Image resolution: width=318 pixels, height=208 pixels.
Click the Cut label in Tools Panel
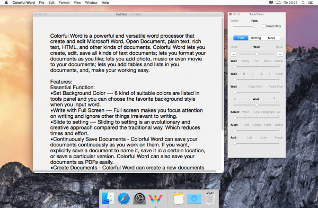pos(257,61)
